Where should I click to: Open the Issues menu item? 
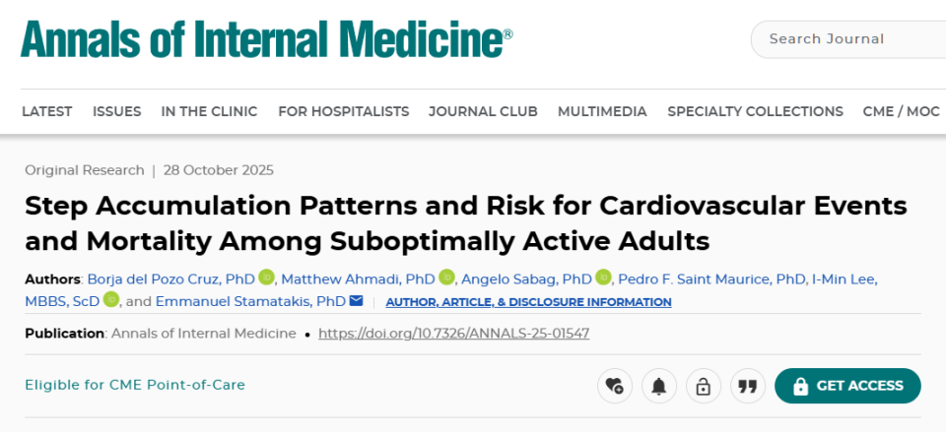click(117, 111)
